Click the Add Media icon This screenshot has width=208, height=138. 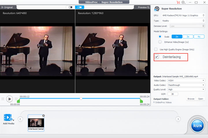[x=8, y=118]
